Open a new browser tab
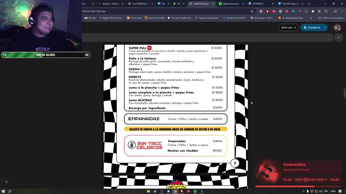Image resolution: width=346 pixels, height=194 pixels. pyautogui.click(x=309, y=4)
